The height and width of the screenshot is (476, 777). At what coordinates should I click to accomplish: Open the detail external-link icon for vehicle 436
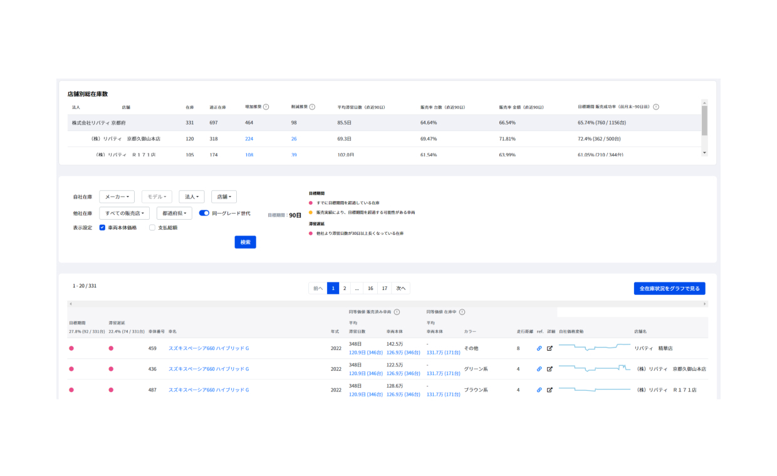tap(550, 369)
